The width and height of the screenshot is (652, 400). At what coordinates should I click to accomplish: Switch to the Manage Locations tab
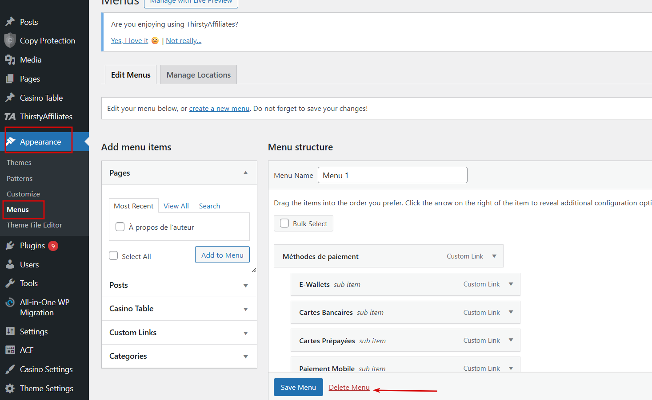[199, 75]
